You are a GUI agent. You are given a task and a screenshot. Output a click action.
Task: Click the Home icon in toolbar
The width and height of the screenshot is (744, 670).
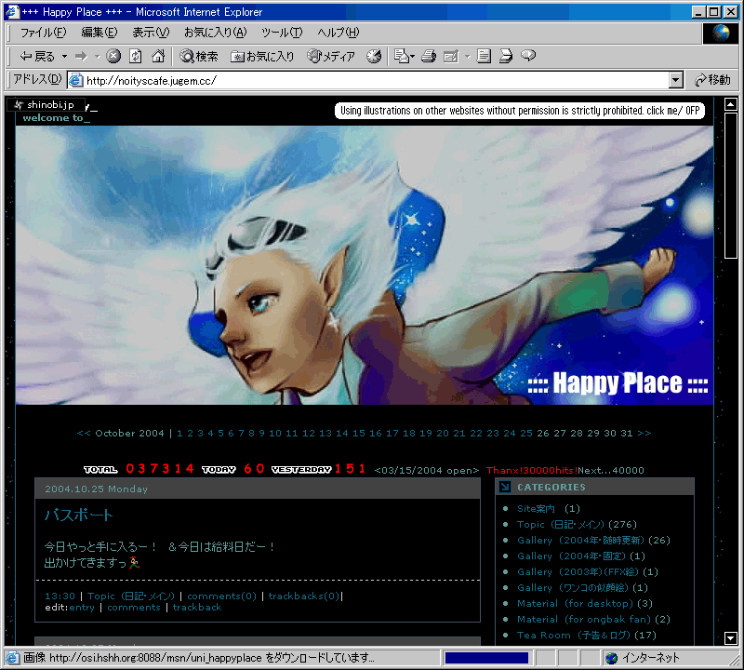coord(158,57)
